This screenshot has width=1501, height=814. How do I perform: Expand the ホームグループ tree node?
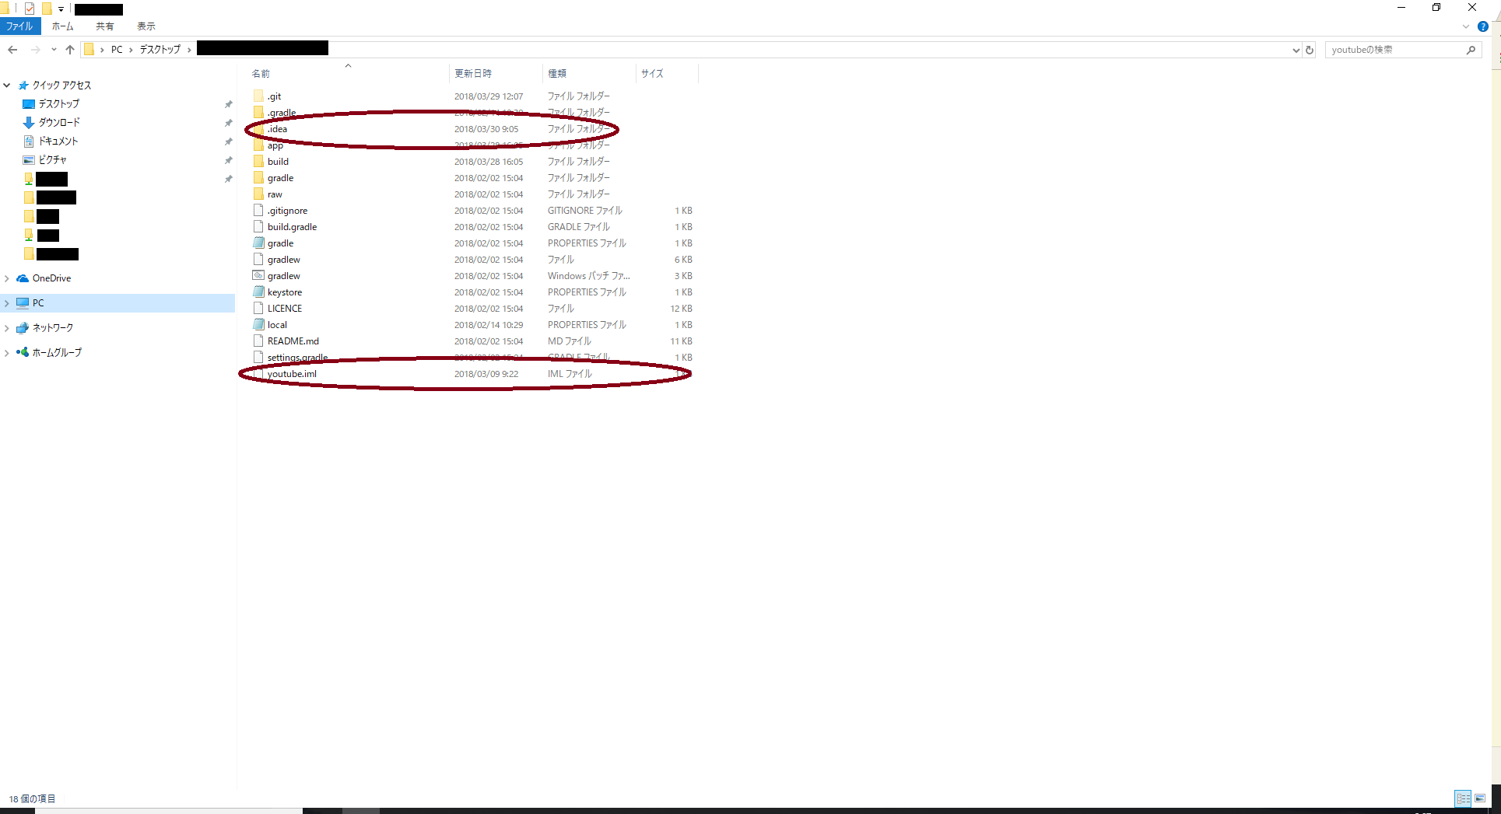pos(7,353)
